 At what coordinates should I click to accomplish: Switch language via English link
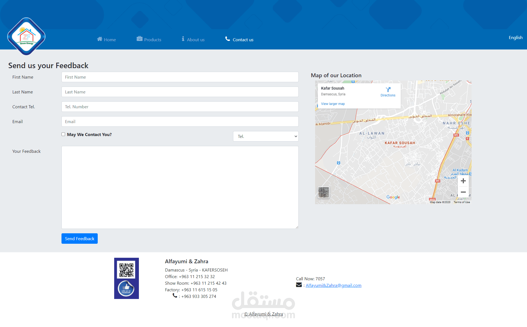(x=515, y=38)
